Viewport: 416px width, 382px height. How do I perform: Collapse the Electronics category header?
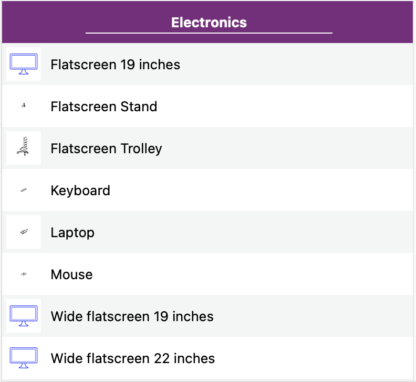coord(209,23)
